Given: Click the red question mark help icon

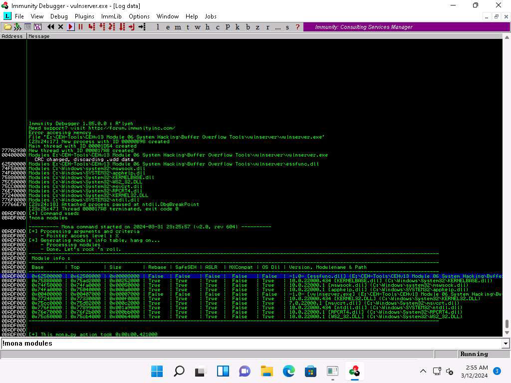Looking at the screenshot, I should coord(298,27).
